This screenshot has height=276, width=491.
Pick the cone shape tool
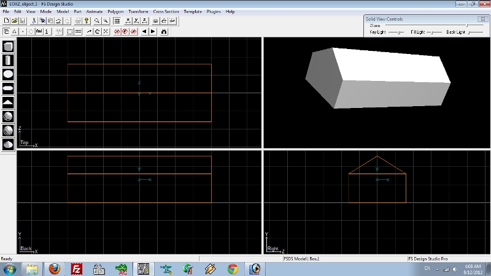(x=8, y=102)
